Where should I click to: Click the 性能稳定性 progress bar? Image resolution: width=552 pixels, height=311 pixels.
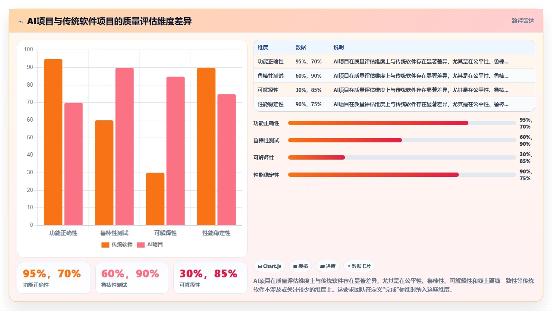(x=402, y=175)
